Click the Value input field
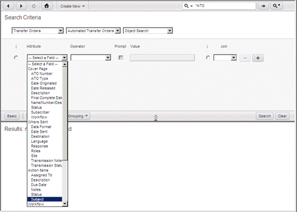Image resolution: width=297 pixels, height=212 pixels. pyautogui.click(x=162, y=57)
